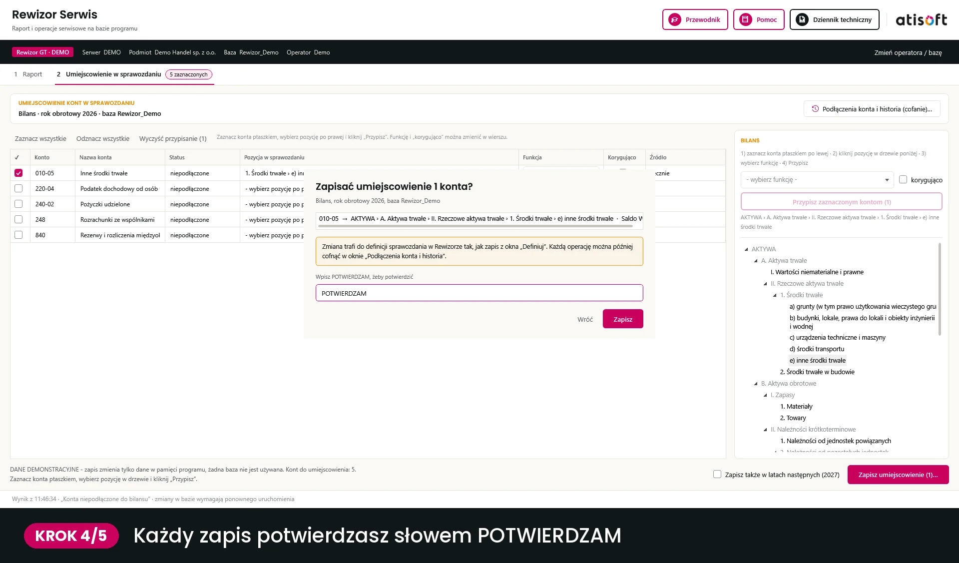Click the Dziennik techniczny journal icon
Screen dimensions: 959x563
pyautogui.click(x=802, y=19)
